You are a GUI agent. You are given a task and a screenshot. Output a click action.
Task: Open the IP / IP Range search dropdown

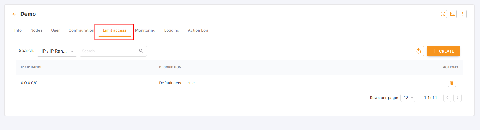point(57,51)
